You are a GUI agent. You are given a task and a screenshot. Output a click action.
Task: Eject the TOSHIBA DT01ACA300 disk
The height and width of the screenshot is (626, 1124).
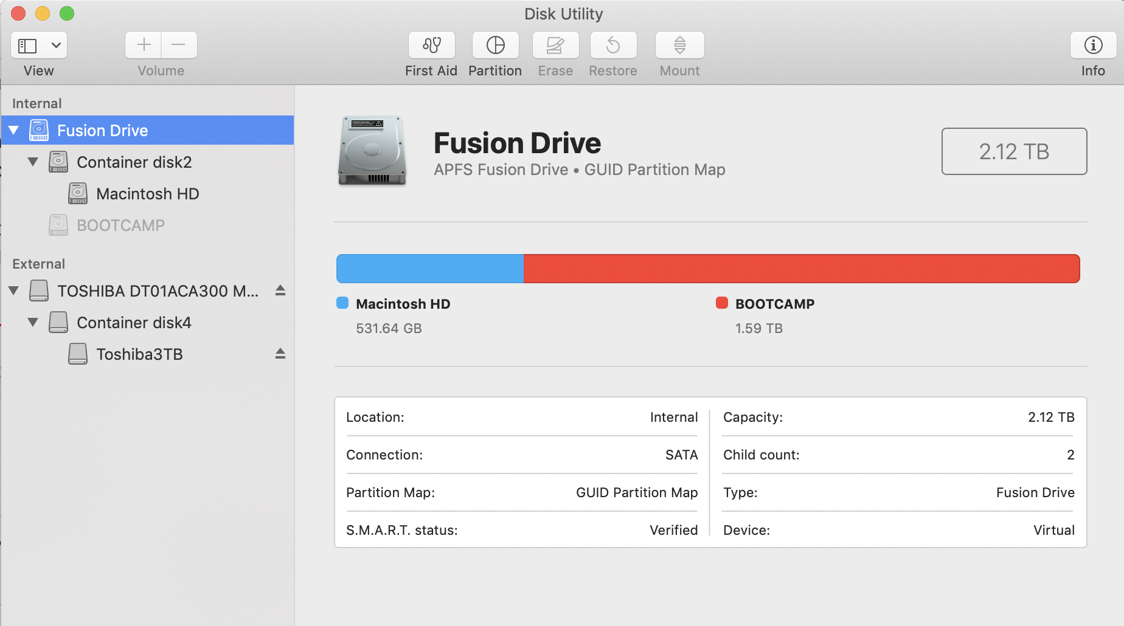coord(280,291)
